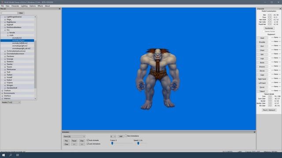Viewport: 282px width, 158px height.
Task: Click the Speed slider handle
Action: (x=138, y=144)
